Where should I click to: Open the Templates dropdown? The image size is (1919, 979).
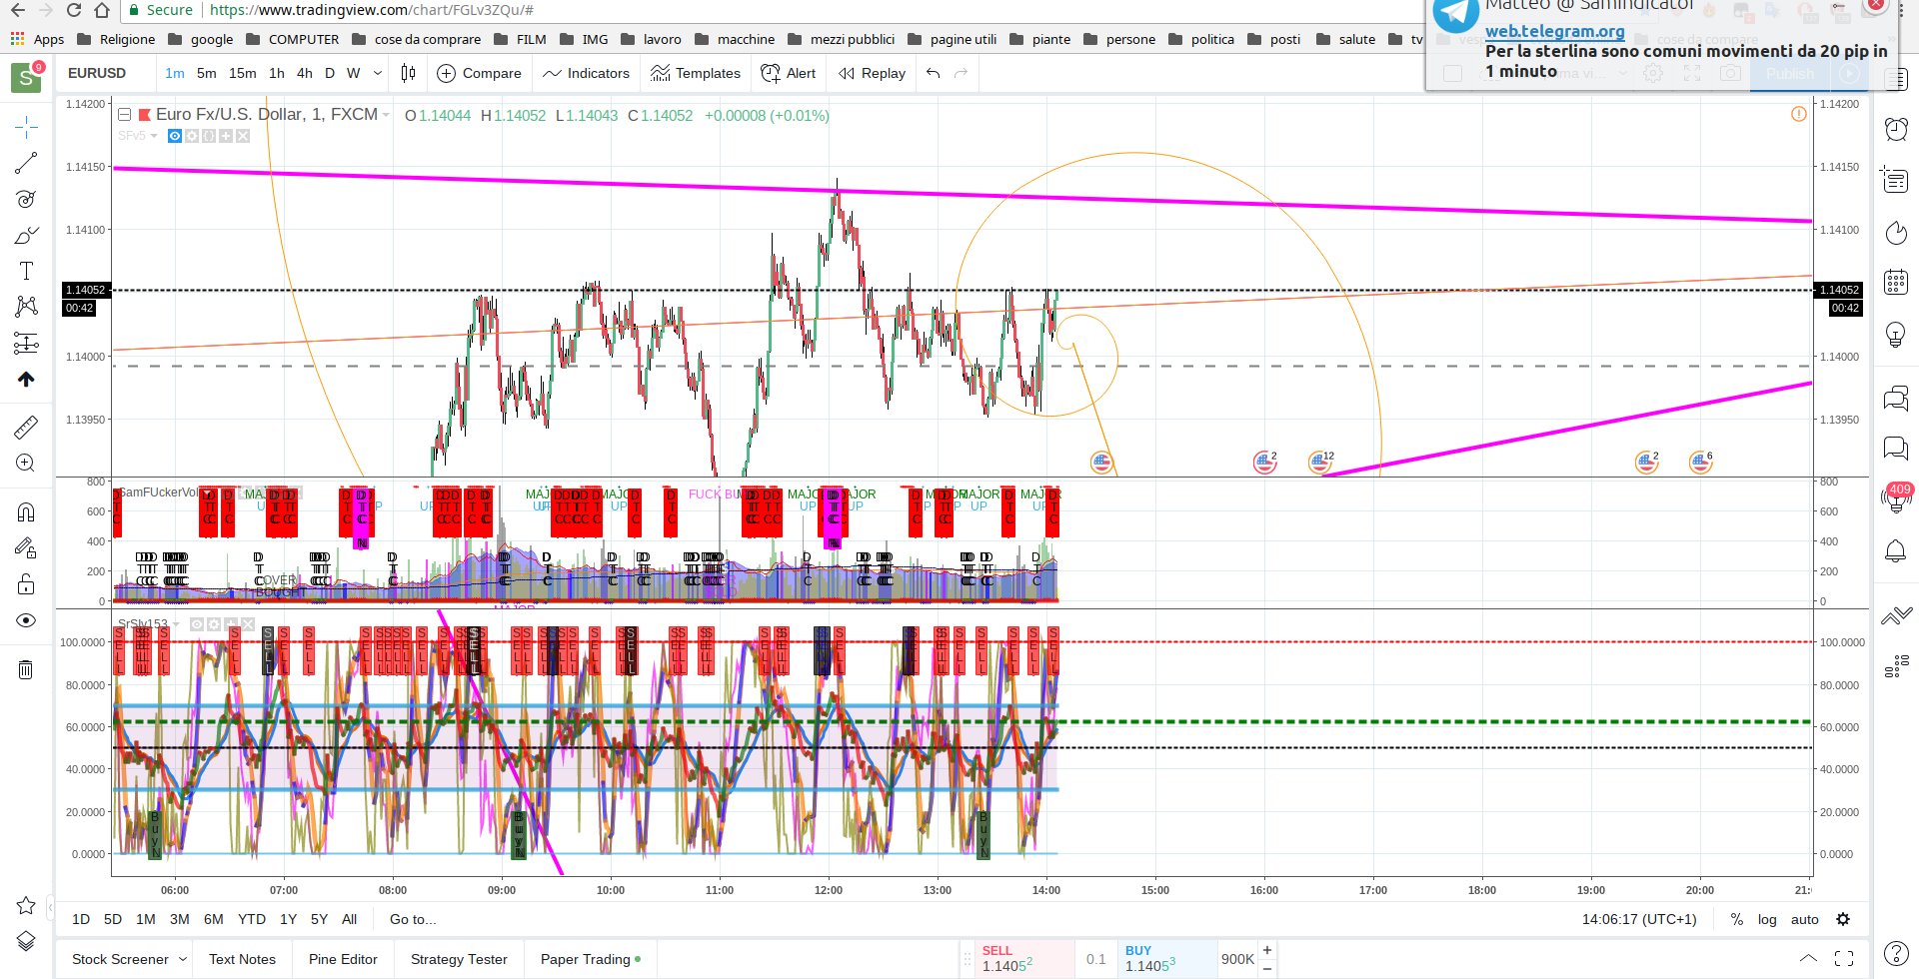pos(696,73)
